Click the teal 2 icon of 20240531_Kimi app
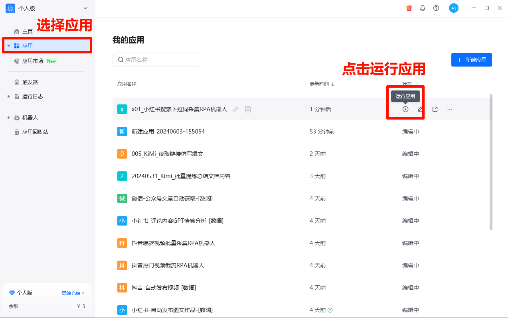Image resolution: width=508 pixels, height=318 pixels. [x=122, y=176]
